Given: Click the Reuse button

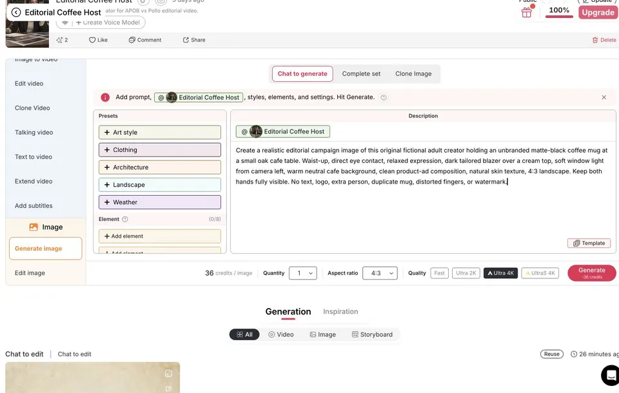Looking at the screenshot, I should pos(551,354).
